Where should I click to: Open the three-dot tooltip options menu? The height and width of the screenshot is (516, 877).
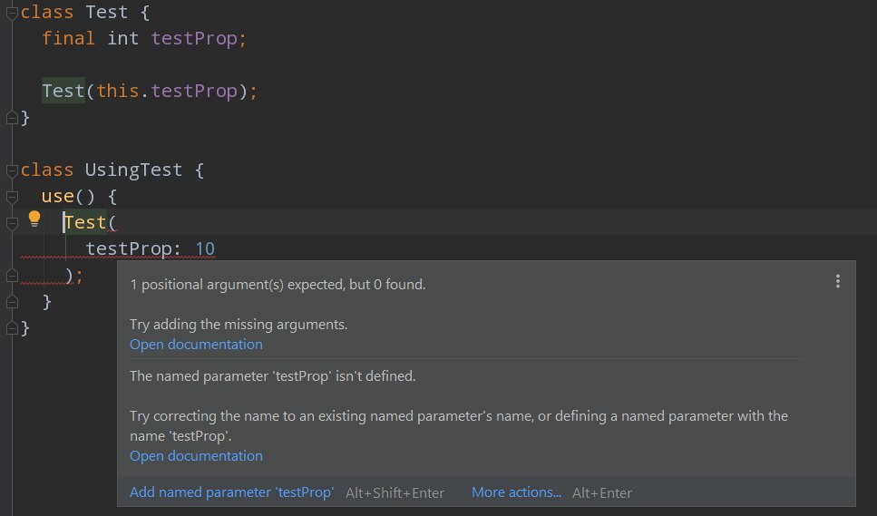point(837,281)
